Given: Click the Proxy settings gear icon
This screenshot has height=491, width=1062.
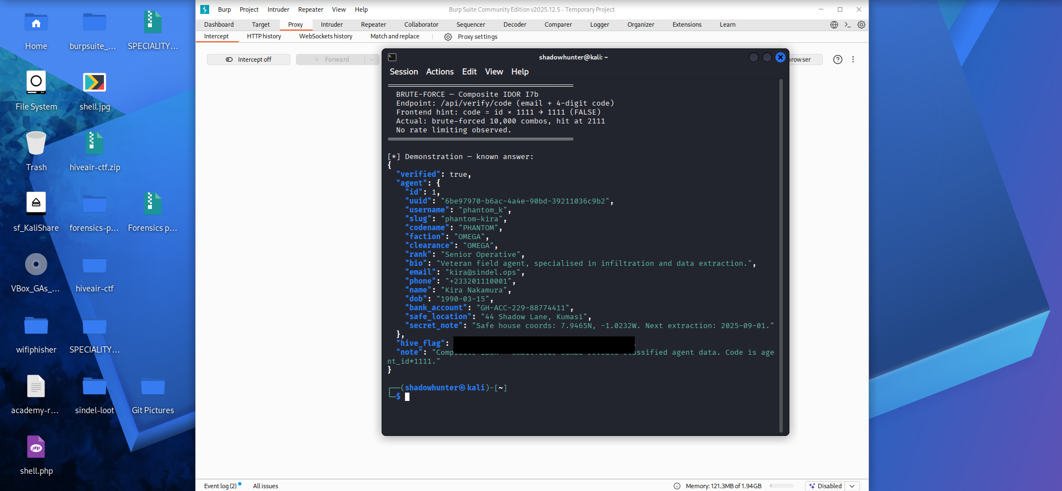Looking at the screenshot, I should click(448, 37).
